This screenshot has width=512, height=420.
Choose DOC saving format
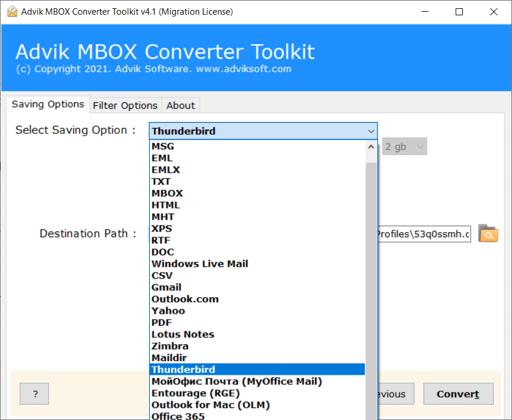pos(257,252)
